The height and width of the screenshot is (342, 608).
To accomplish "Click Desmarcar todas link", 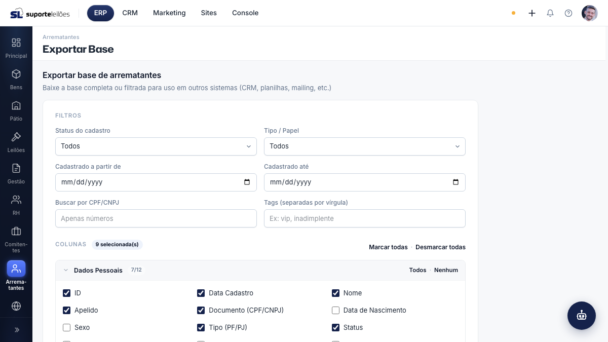I will coord(440,247).
